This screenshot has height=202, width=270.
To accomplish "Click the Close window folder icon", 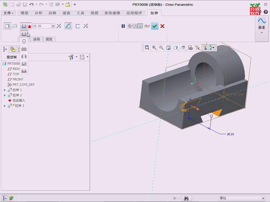I will pos(68,4).
